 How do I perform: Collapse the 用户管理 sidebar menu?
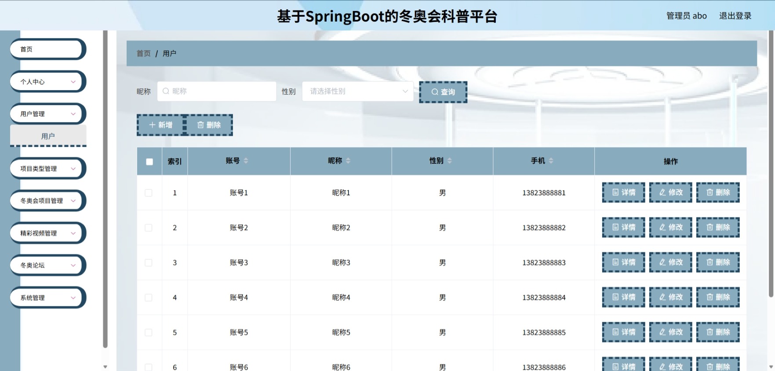coord(48,114)
